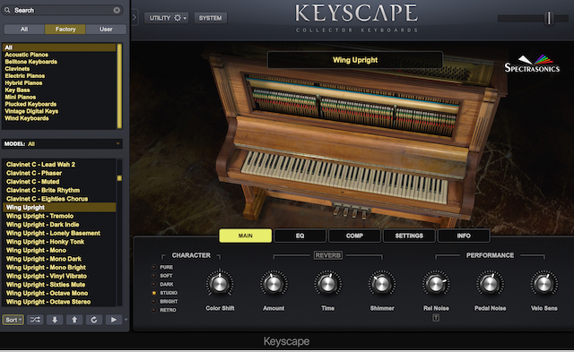574x352 pixels.
Task: Select the Vintage Digital Keys category
Action: pyautogui.click(x=31, y=111)
